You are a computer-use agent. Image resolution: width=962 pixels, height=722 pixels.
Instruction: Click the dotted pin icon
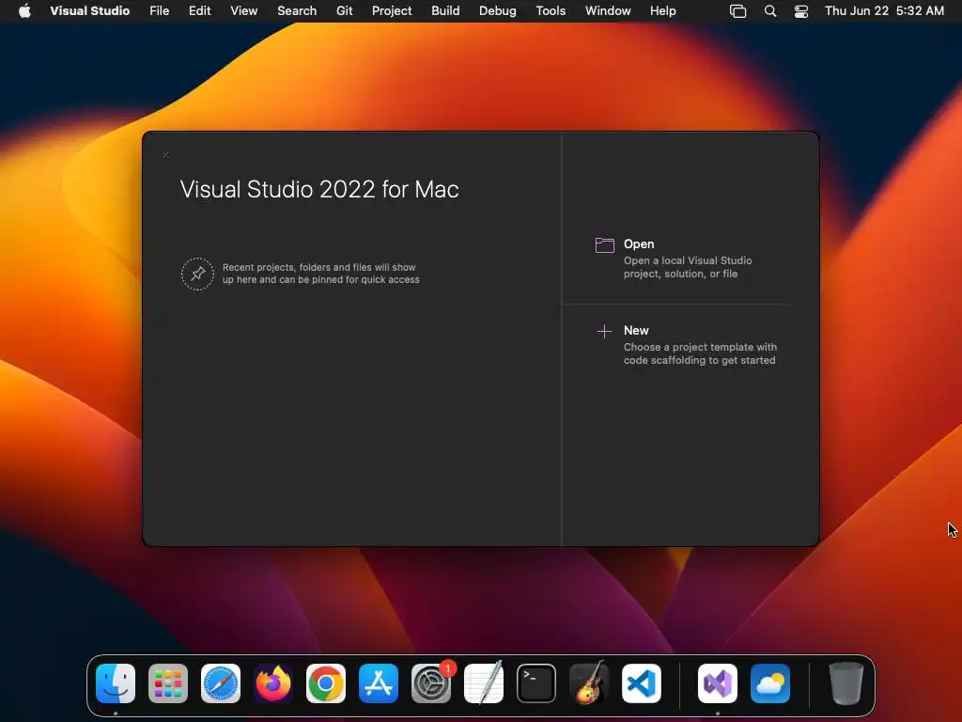(x=197, y=274)
